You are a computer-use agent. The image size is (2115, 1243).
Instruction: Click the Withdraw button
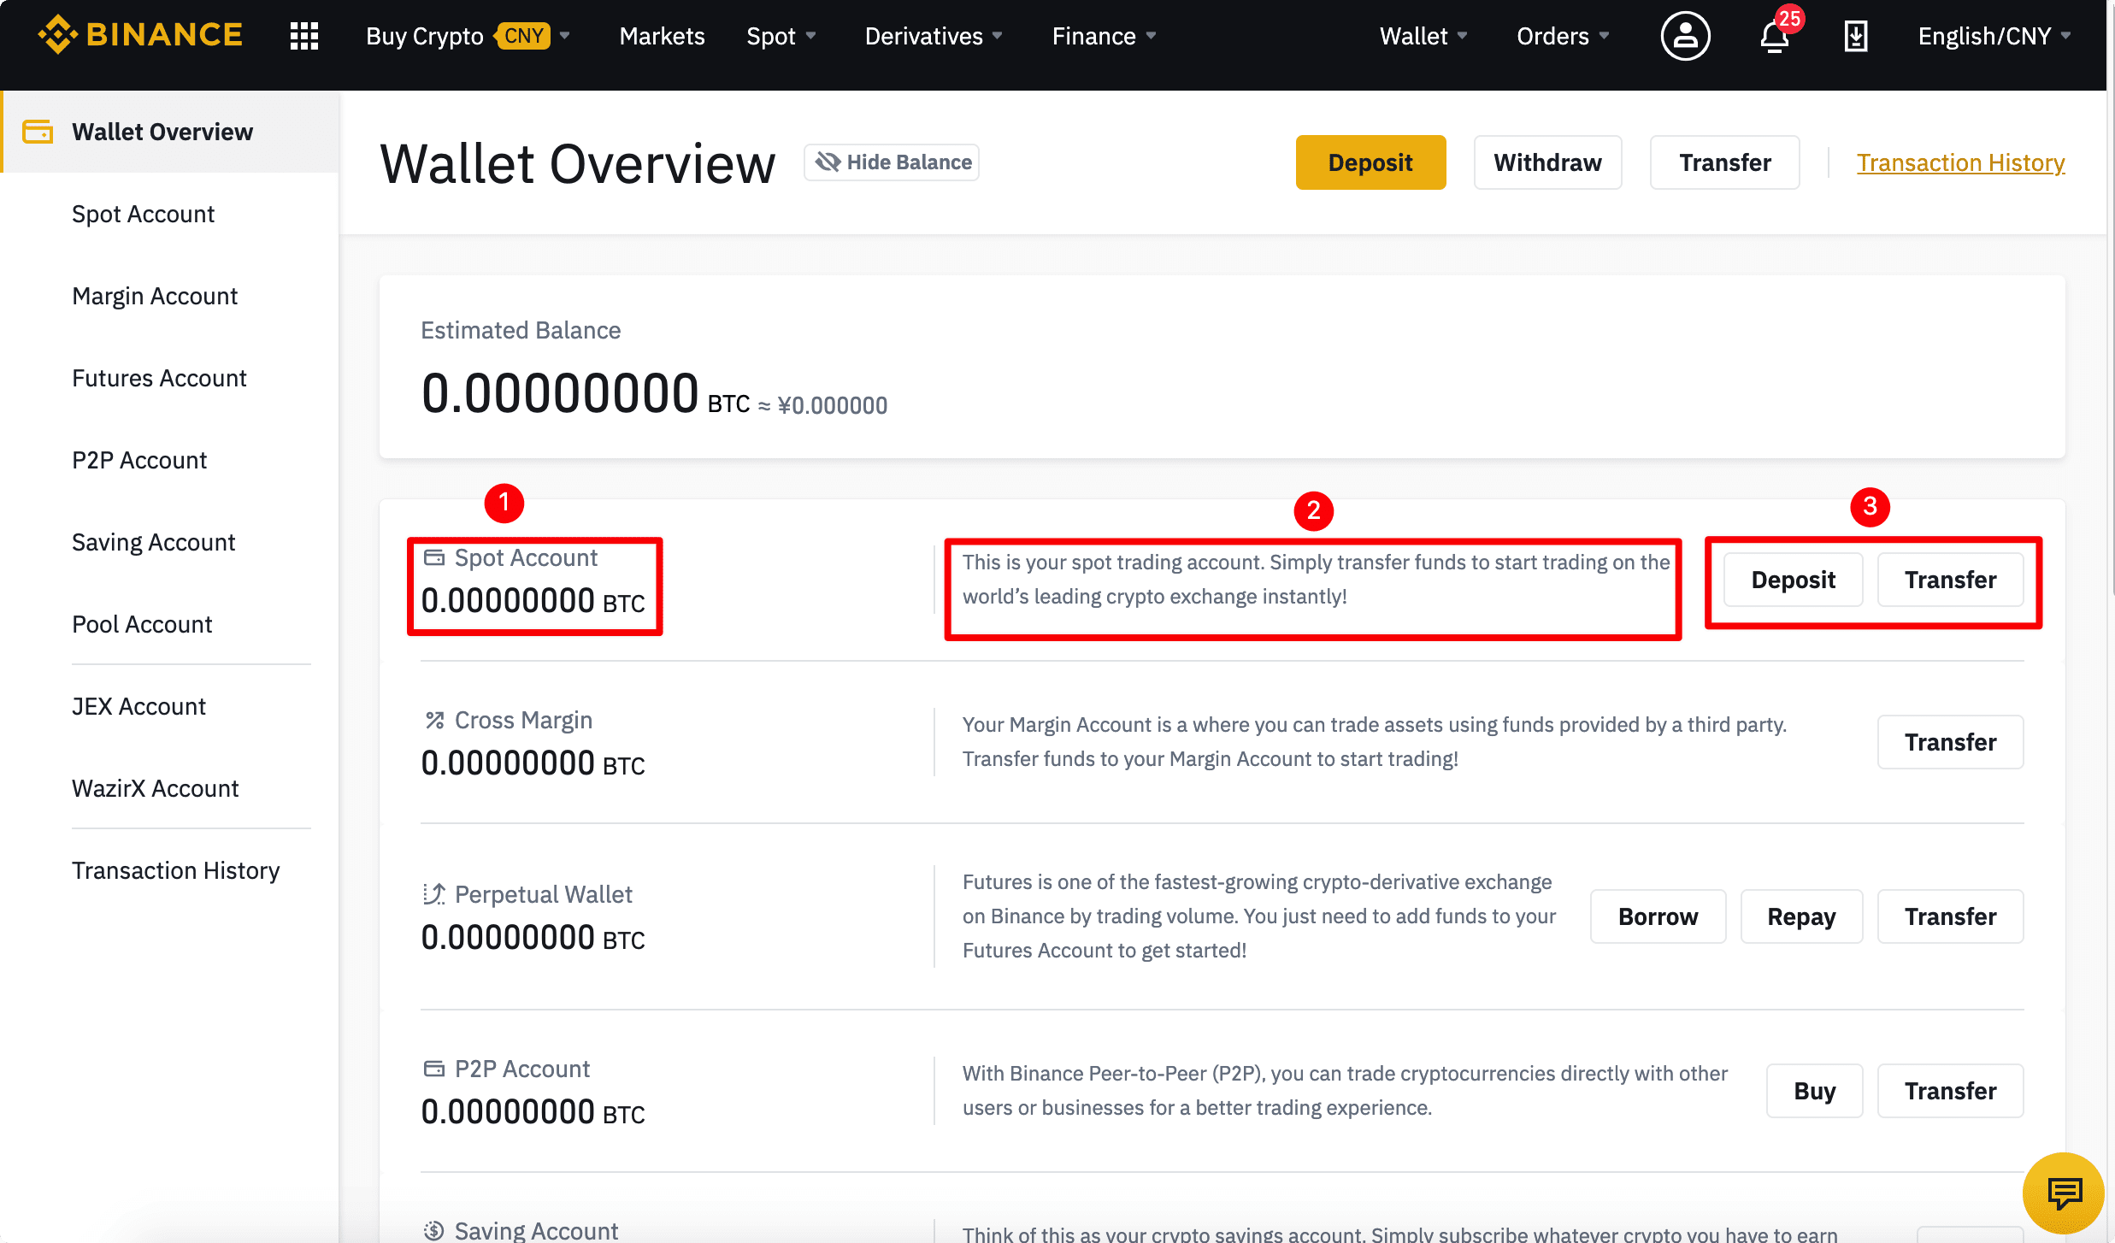coord(1547,162)
